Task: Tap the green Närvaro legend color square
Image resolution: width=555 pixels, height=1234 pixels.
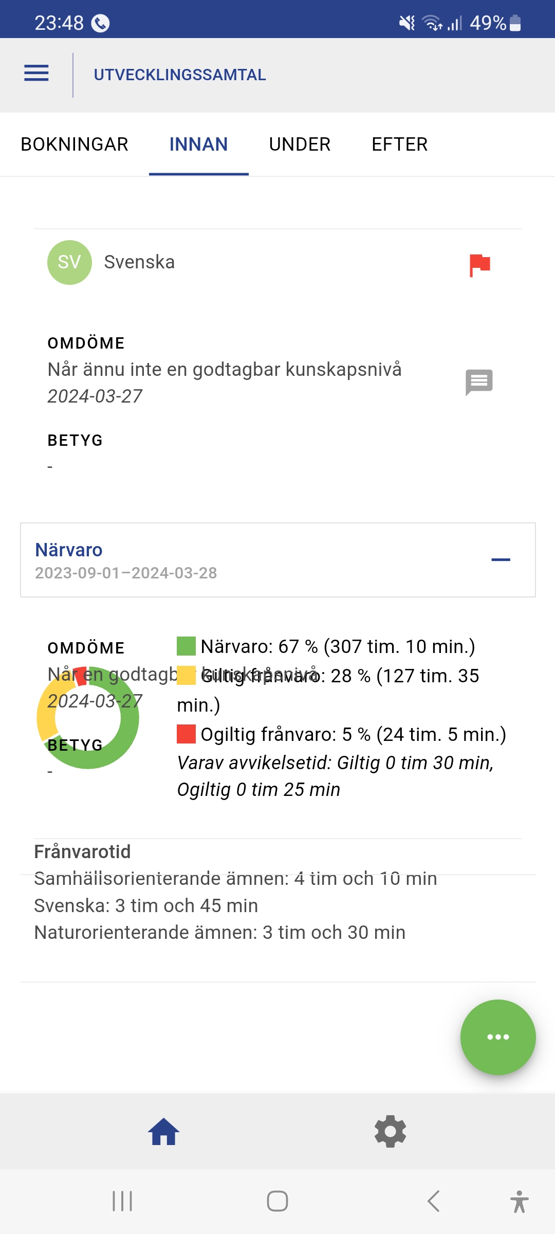Action: 186,646
